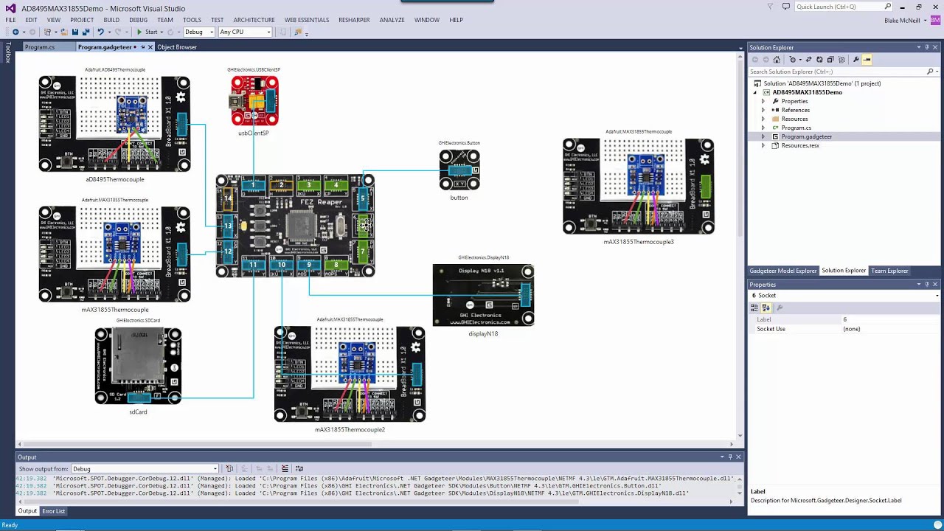
Task: Select Program.gadgeteer in Solution Explorer
Action: click(x=806, y=136)
